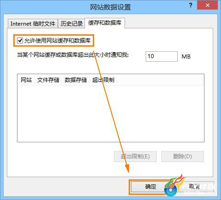Click the size limit field showing 10
This screenshot has width=221, height=200.
[x=162, y=56]
